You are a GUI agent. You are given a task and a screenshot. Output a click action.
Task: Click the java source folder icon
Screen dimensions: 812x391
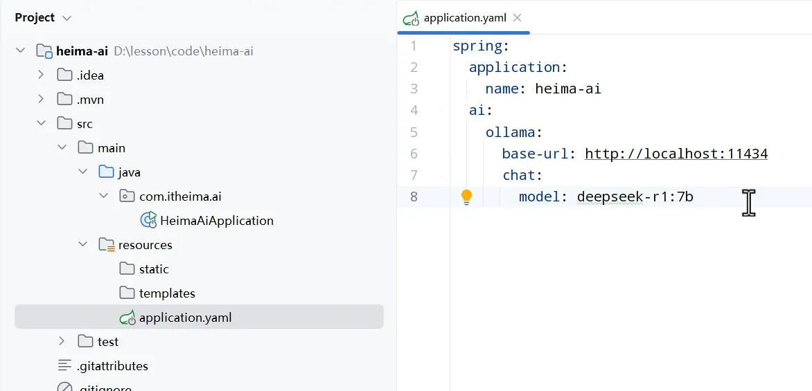(107, 172)
